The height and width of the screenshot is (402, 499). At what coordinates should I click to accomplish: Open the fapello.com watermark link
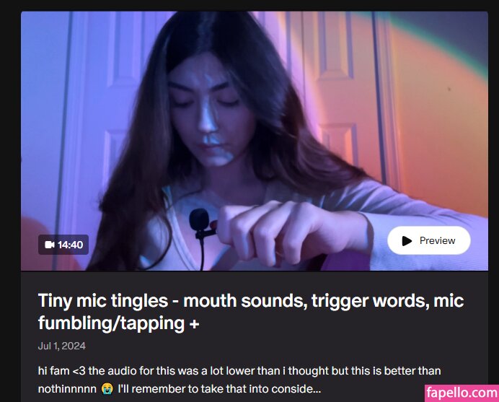click(x=462, y=393)
